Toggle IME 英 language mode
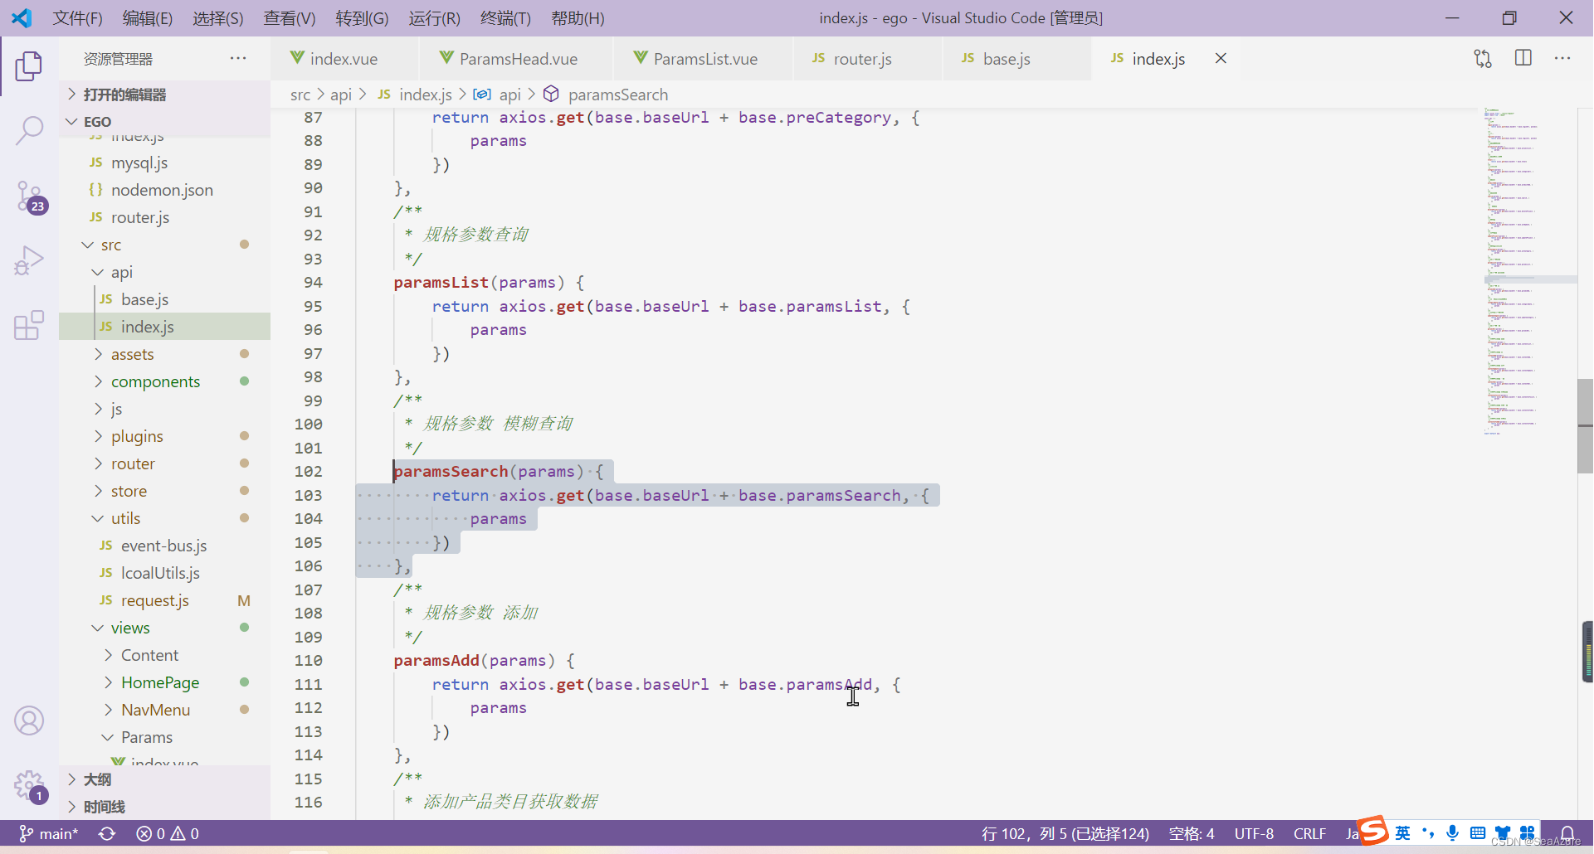 (1402, 833)
